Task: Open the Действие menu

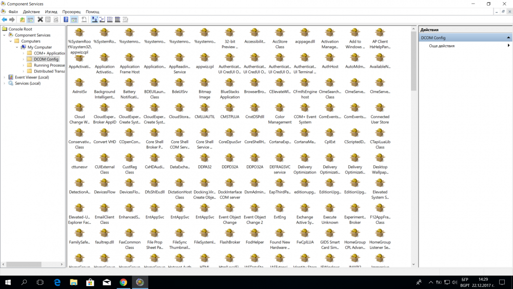Action: pos(31,11)
